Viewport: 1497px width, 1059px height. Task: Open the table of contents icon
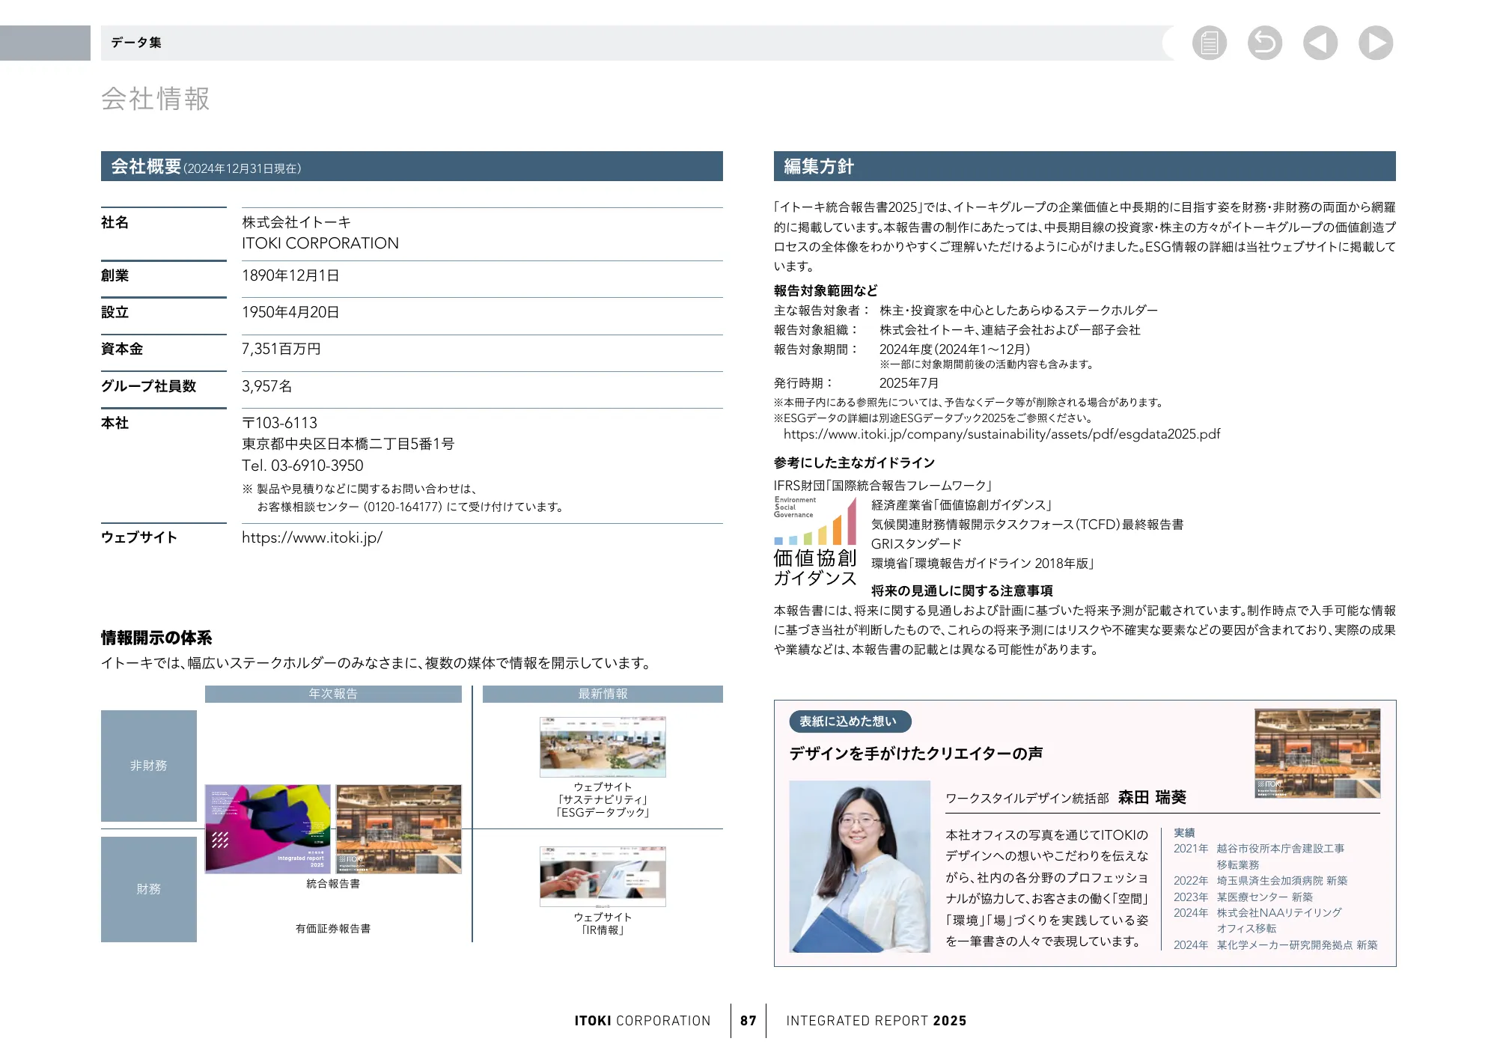1210,44
